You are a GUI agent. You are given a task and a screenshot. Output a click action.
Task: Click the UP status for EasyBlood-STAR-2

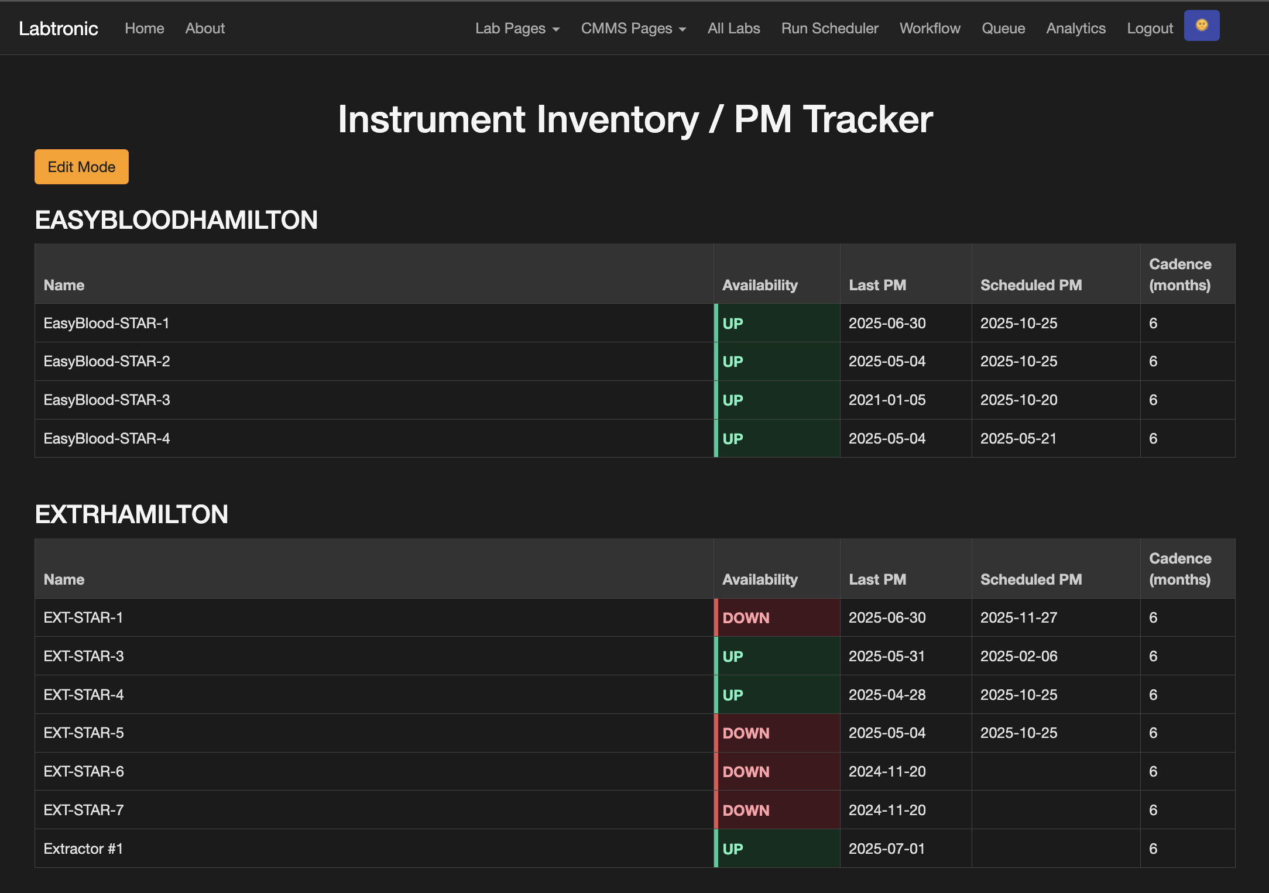click(x=777, y=361)
